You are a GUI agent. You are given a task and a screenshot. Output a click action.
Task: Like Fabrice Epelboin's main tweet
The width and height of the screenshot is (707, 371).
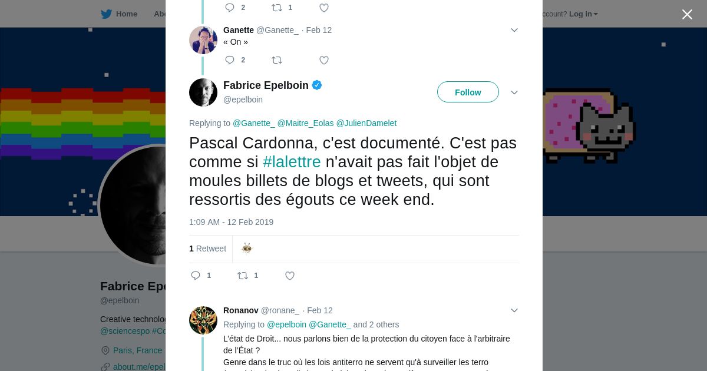coord(290,276)
